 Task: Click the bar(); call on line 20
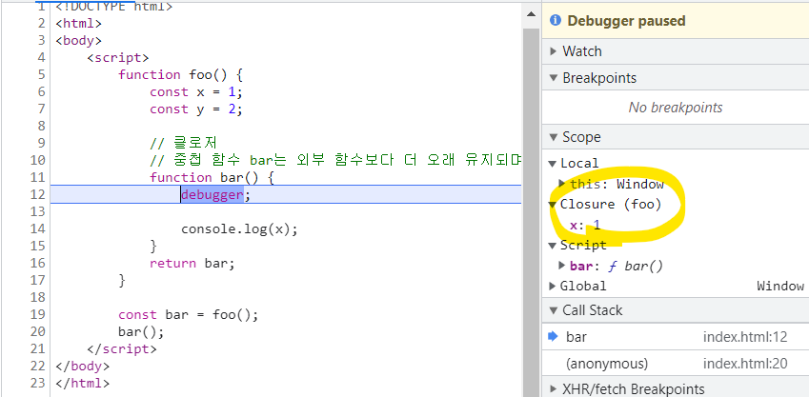141,331
